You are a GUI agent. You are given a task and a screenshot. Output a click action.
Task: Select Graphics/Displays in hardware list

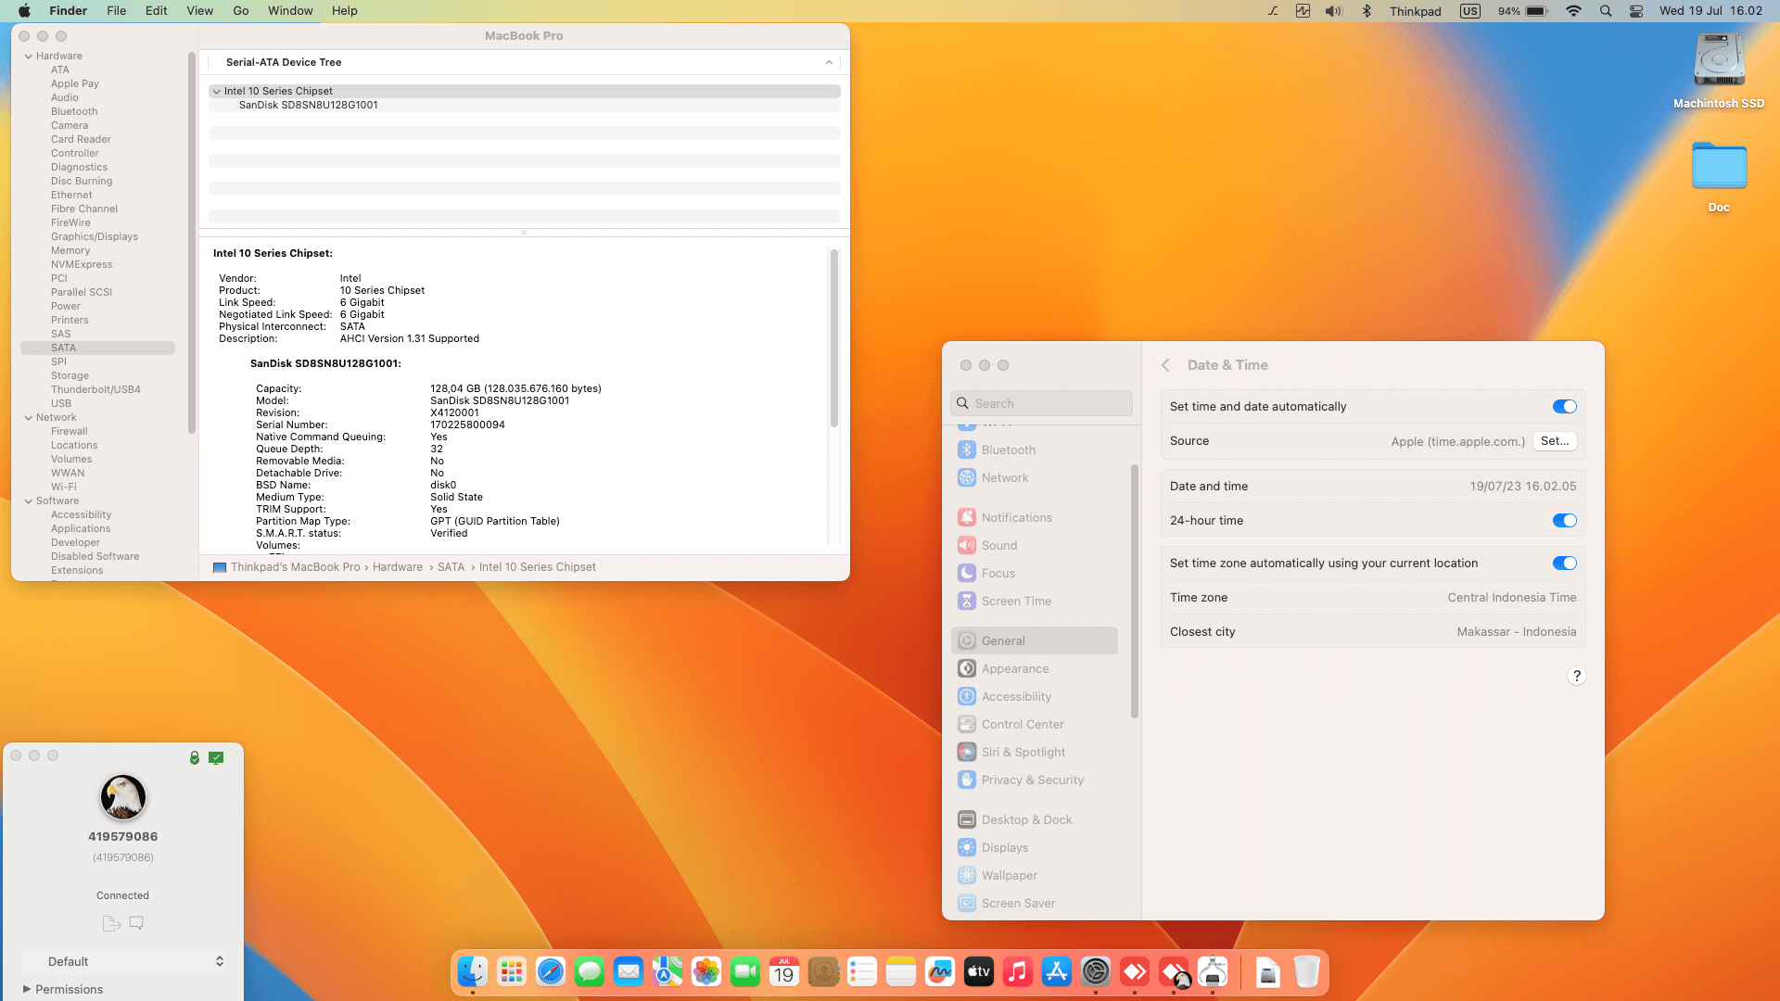click(95, 236)
